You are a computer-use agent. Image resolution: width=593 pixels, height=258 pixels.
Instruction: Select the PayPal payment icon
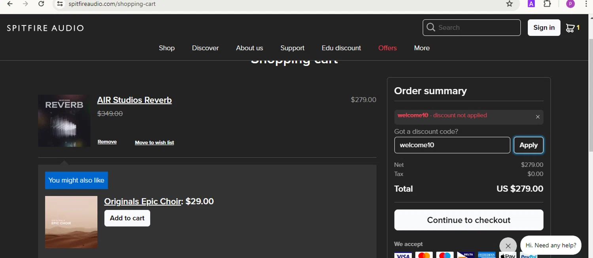coord(529,255)
